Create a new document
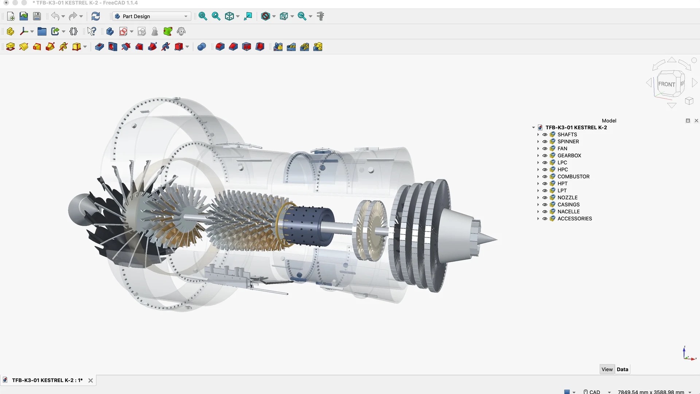The width and height of the screenshot is (700, 394). (x=11, y=16)
